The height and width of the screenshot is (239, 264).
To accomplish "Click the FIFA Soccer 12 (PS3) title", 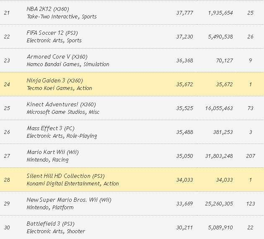I will 52,33.
